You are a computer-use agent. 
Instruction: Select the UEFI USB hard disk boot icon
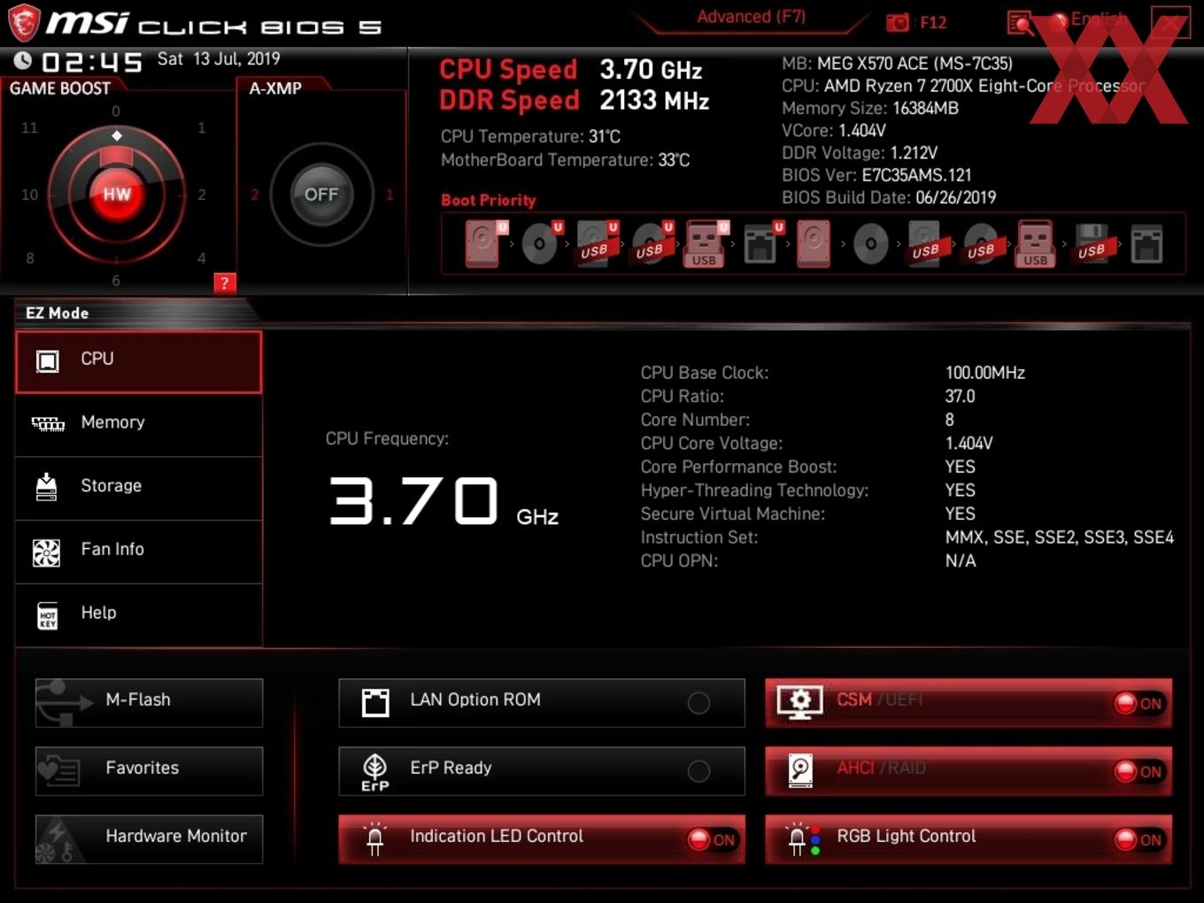coord(597,244)
